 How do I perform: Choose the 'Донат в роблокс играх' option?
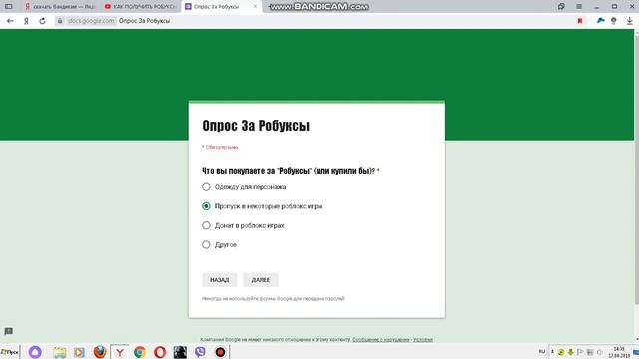click(x=206, y=225)
